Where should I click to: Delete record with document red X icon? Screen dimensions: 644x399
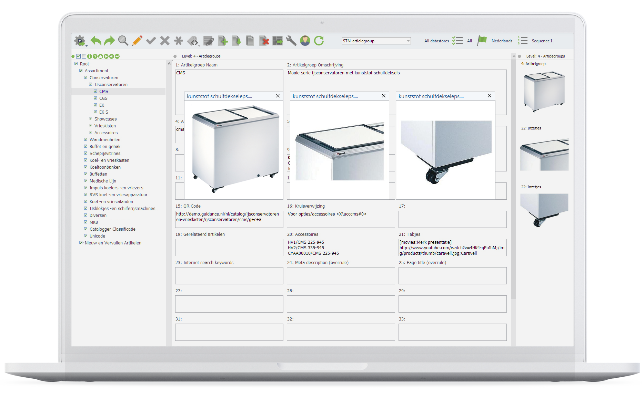coord(264,41)
